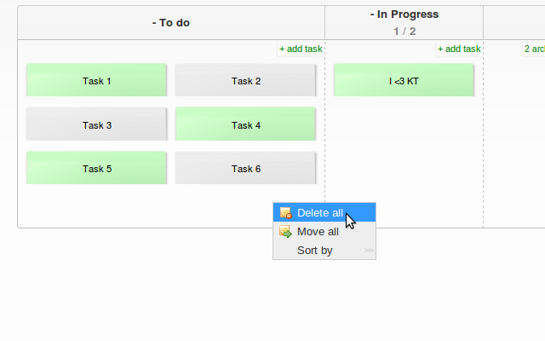This screenshot has width=545, height=341.
Task: Pick the Task 5 card
Action: 97,169
